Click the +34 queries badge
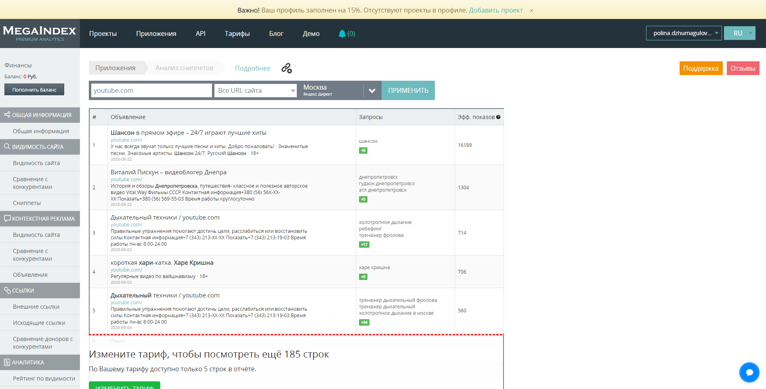The width and height of the screenshot is (766, 389). pyautogui.click(x=364, y=322)
